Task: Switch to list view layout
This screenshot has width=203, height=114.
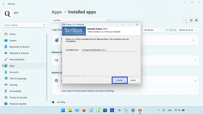Action: coord(186,20)
